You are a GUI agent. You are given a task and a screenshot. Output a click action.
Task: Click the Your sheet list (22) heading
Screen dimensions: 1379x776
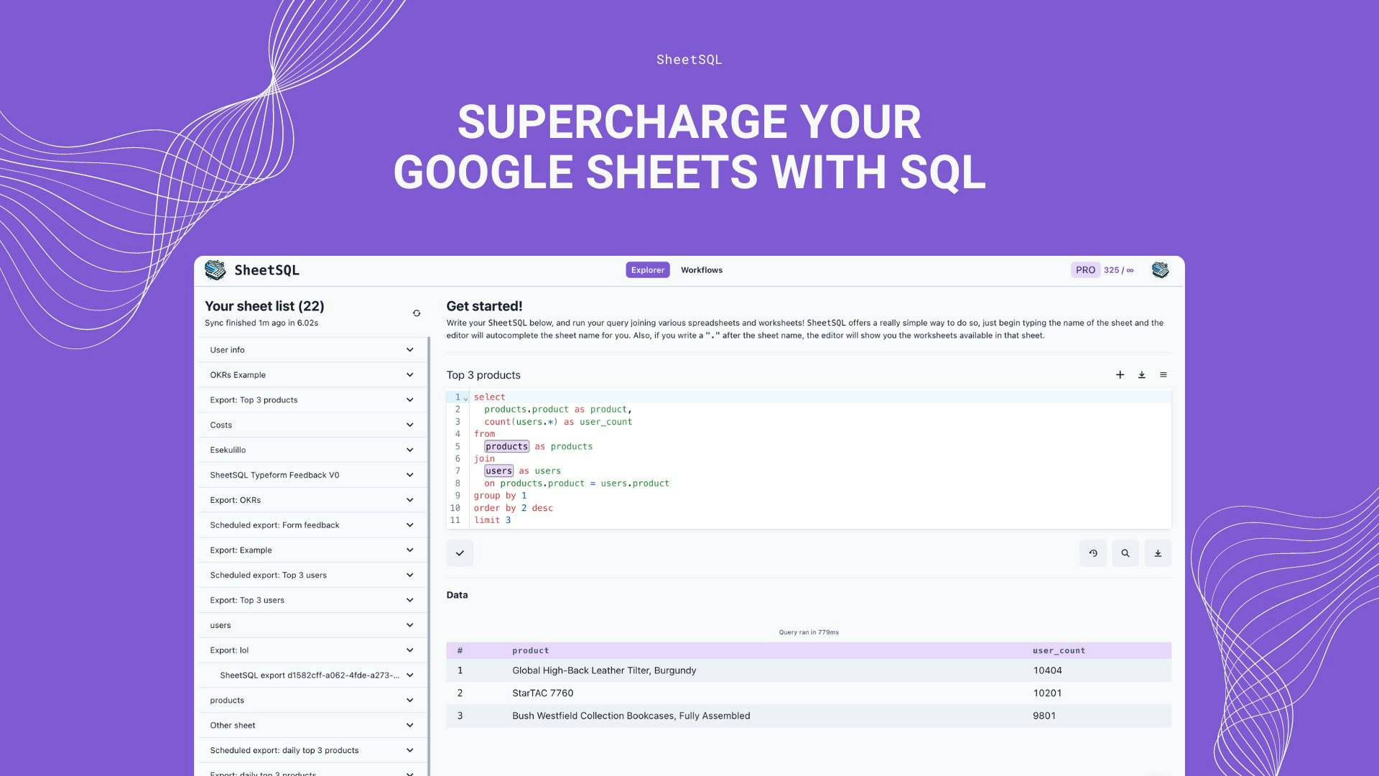pos(264,306)
